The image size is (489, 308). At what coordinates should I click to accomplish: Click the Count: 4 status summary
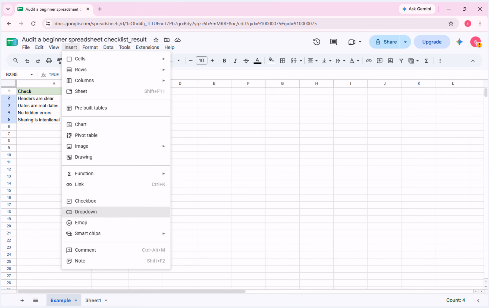(456, 300)
